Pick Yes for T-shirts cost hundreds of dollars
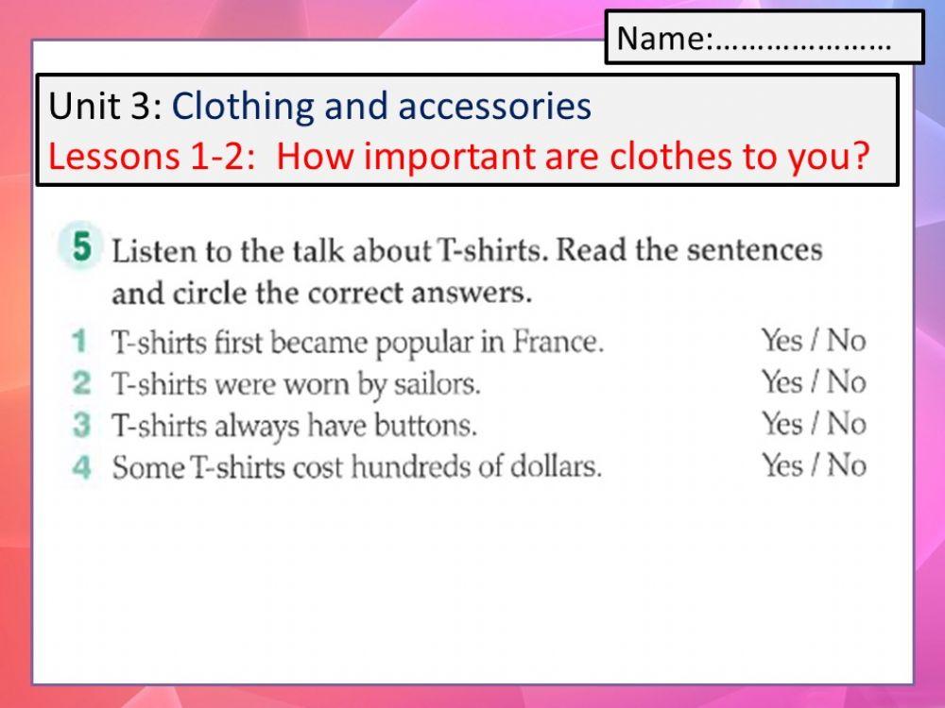The height and width of the screenshot is (708, 945). 781,465
